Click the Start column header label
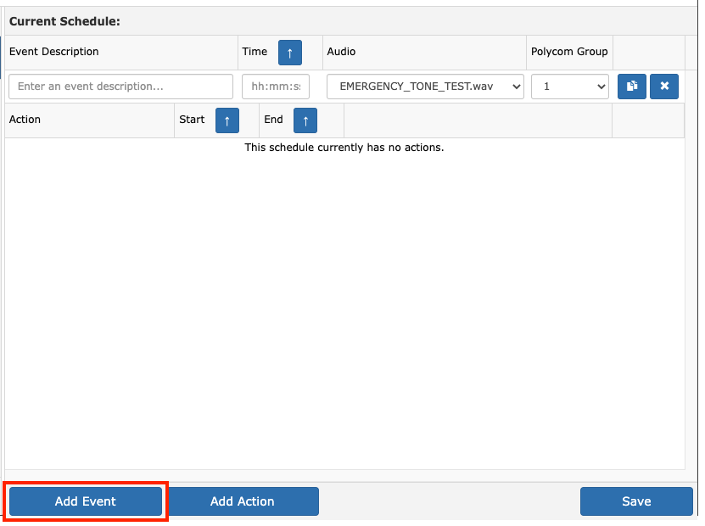705x526 pixels. [x=192, y=120]
